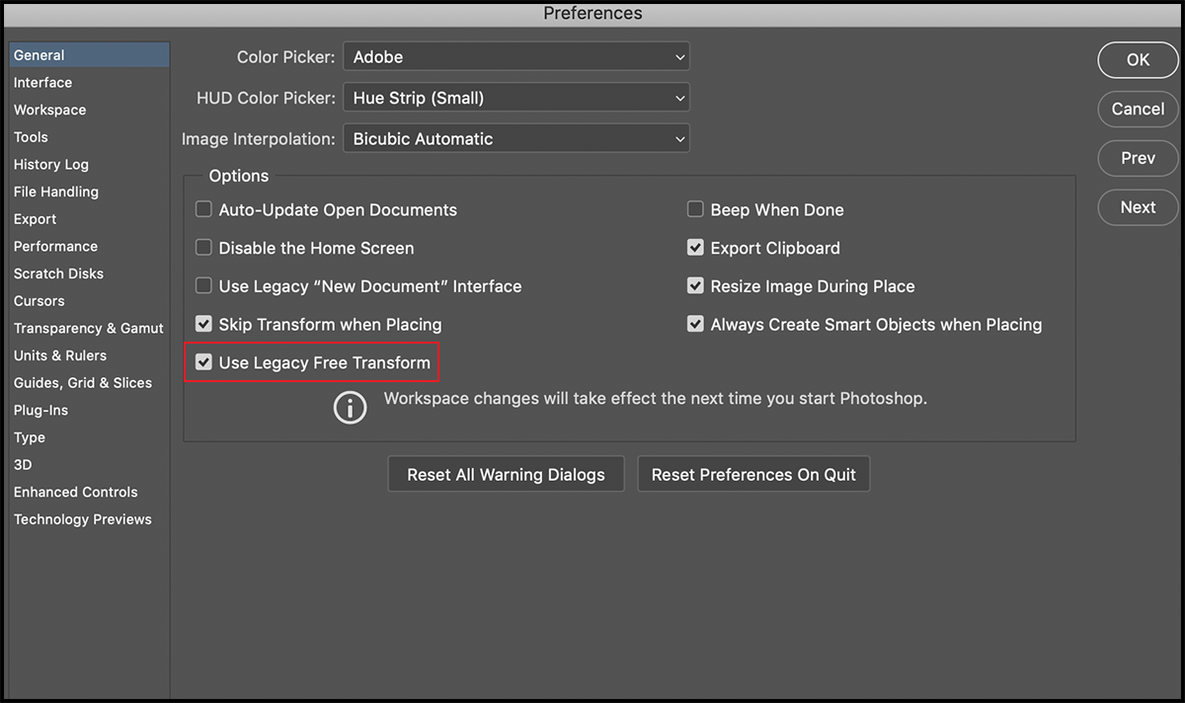1185x703 pixels.
Task: Uncheck Use Legacy Free Transform
Action: (x=203, y=362)
